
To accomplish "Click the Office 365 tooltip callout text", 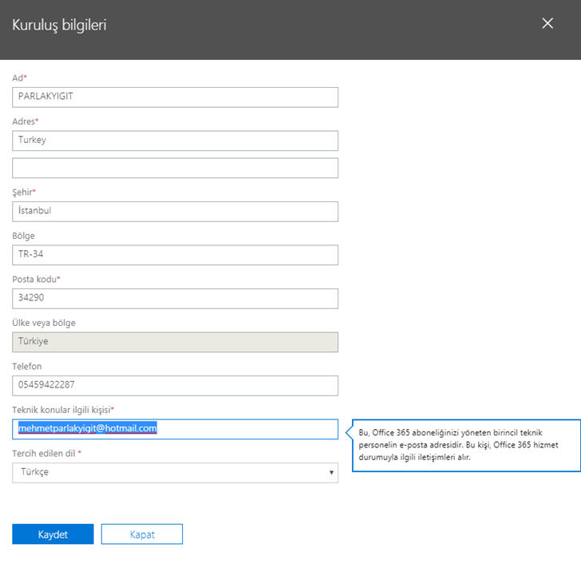I will [464, 444].
